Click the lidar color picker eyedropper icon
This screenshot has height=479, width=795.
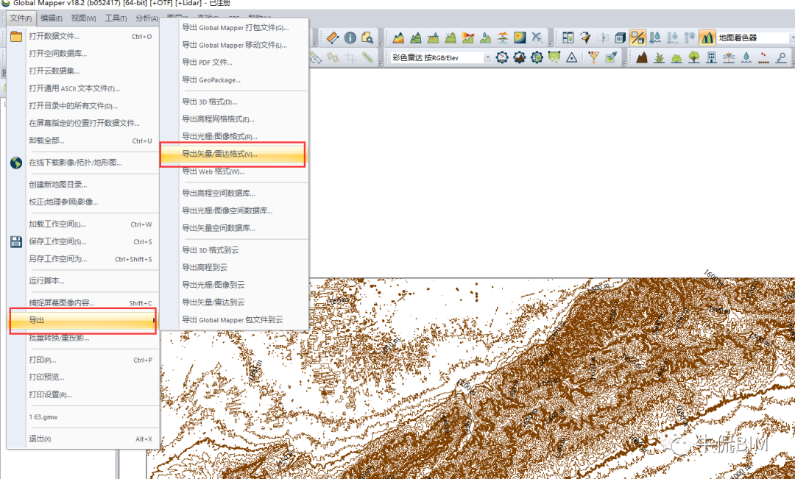[x=611, y=57]
